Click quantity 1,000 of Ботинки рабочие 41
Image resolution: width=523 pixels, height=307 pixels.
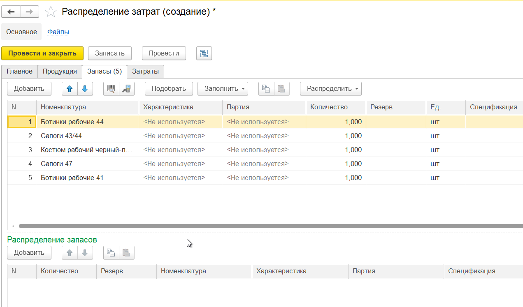pos(336,178)
